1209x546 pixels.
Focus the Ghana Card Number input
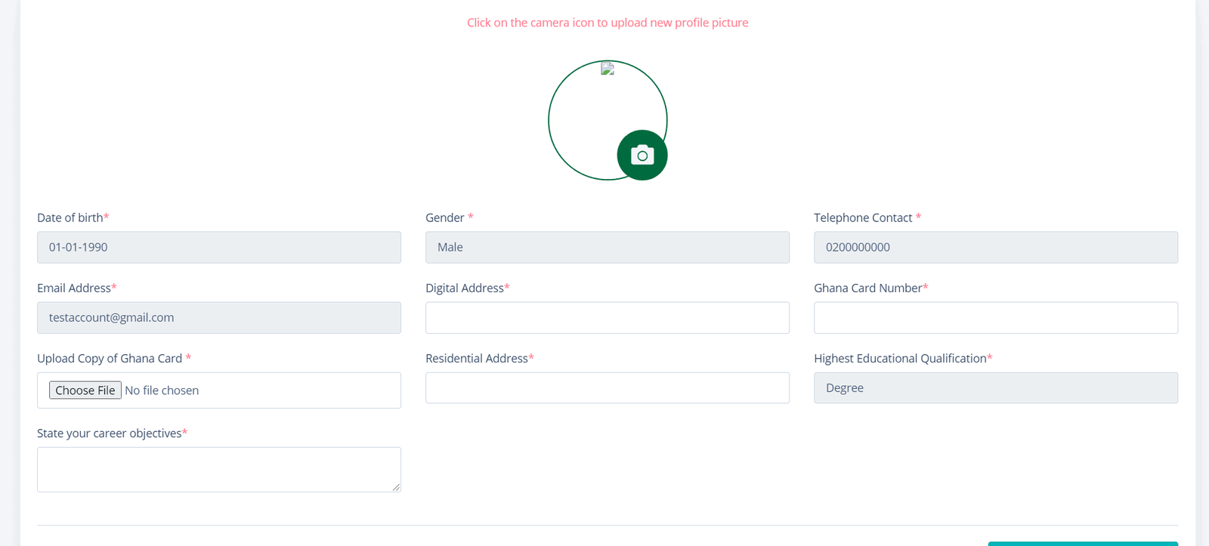point(995,318)
